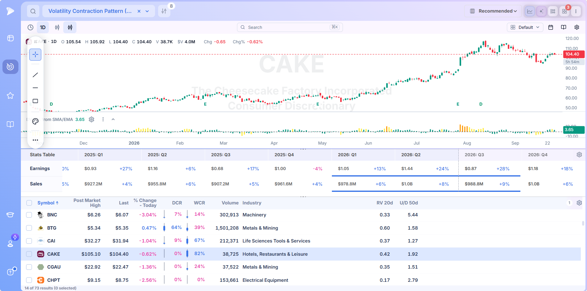Click the magnifier search icon at top
Screen dimensions: 587x291
(x=33, y=11)
